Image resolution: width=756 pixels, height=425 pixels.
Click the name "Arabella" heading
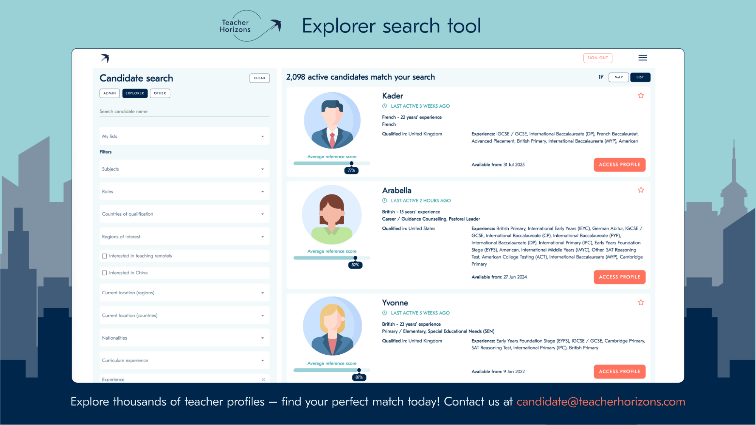[x=397, y=190]
